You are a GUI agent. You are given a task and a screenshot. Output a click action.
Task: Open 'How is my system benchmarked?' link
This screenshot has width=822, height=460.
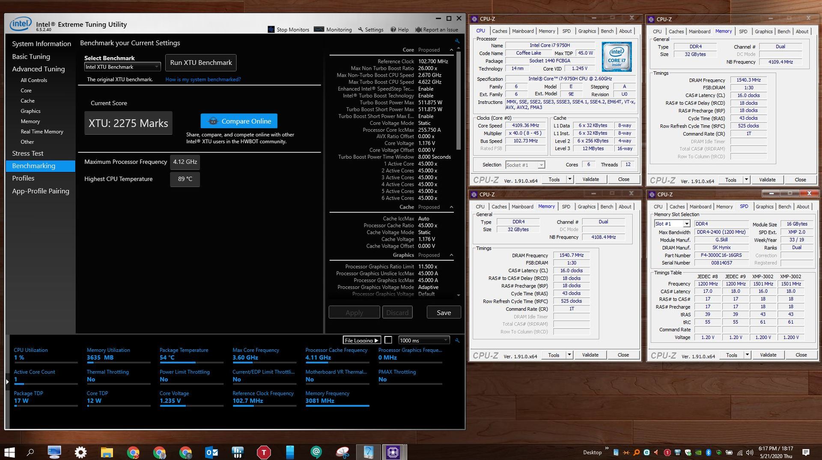point(203,80)
